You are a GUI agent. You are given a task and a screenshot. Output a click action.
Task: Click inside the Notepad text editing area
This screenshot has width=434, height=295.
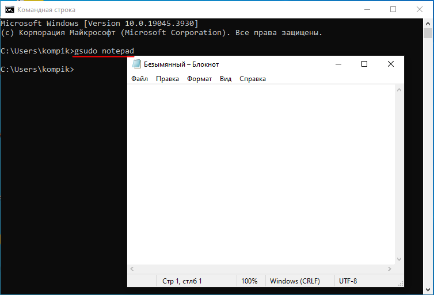coord(261,174)
